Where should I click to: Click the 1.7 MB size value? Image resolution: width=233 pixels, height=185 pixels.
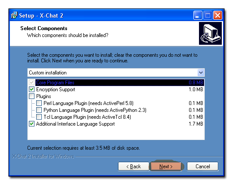(x=196, y=124)
